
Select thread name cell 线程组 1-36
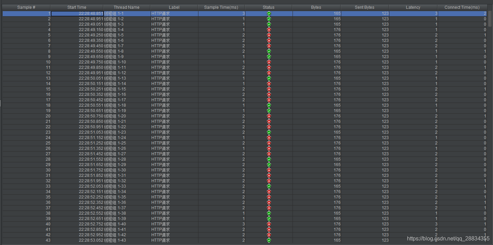tap(127, 202)
